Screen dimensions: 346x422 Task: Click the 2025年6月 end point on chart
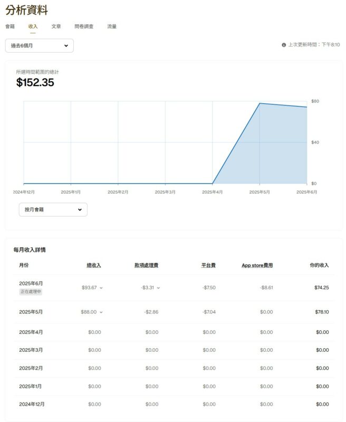[307, 107]
